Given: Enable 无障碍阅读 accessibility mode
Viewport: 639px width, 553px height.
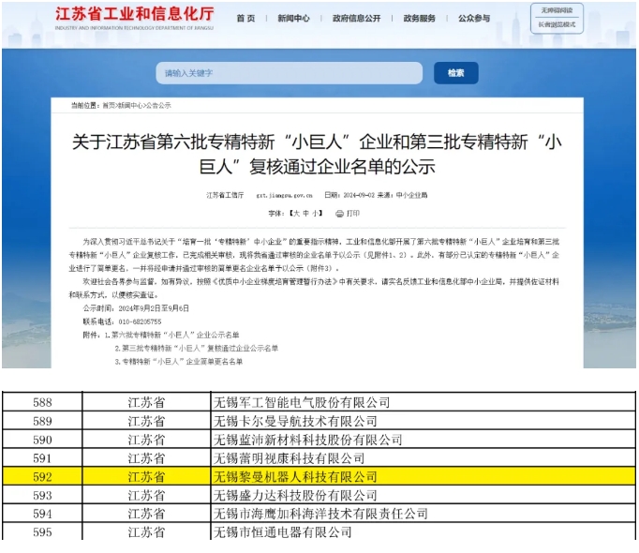Looking at the screenshot, I should [557, 10].
